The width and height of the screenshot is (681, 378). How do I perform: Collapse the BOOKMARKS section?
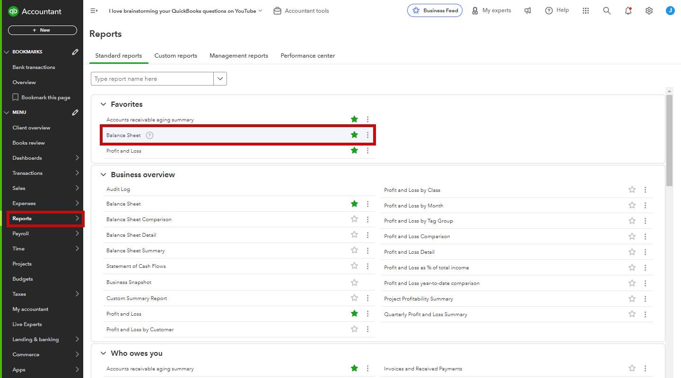tap(6, 52)
